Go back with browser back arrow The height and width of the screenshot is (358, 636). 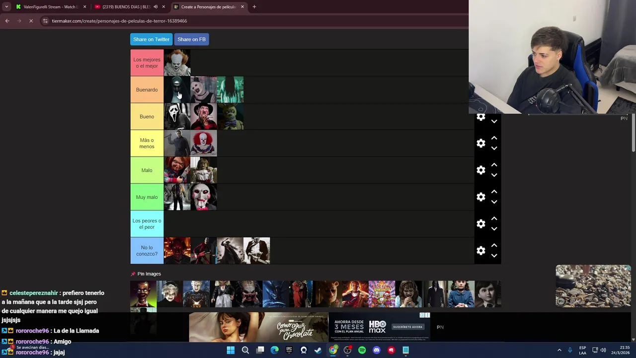7,21
